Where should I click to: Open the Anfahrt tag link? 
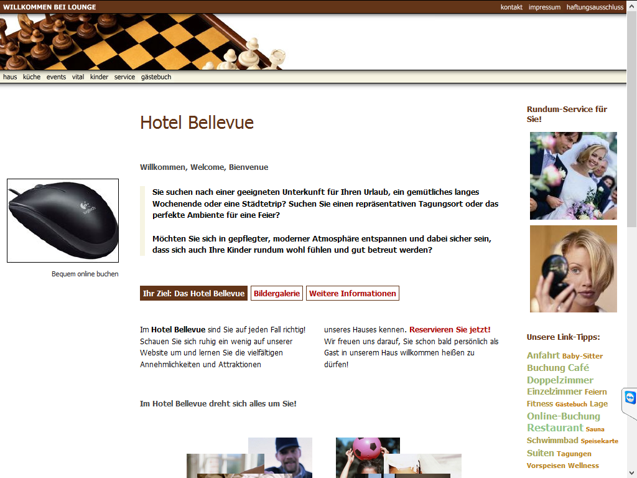pyautogui.click(x=543, y=355)
